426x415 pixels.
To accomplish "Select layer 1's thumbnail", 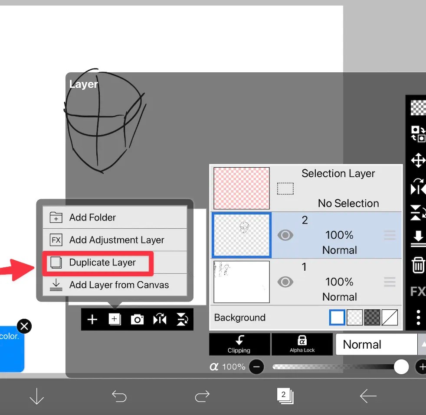I will (x=241, y=282).
